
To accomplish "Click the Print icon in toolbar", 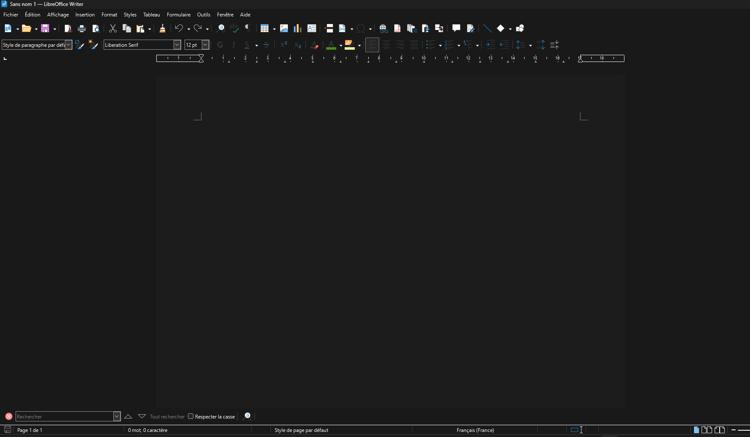I will click(x=82, y=29).
